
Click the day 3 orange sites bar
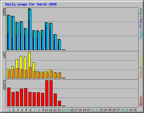(x=18, y=73)
